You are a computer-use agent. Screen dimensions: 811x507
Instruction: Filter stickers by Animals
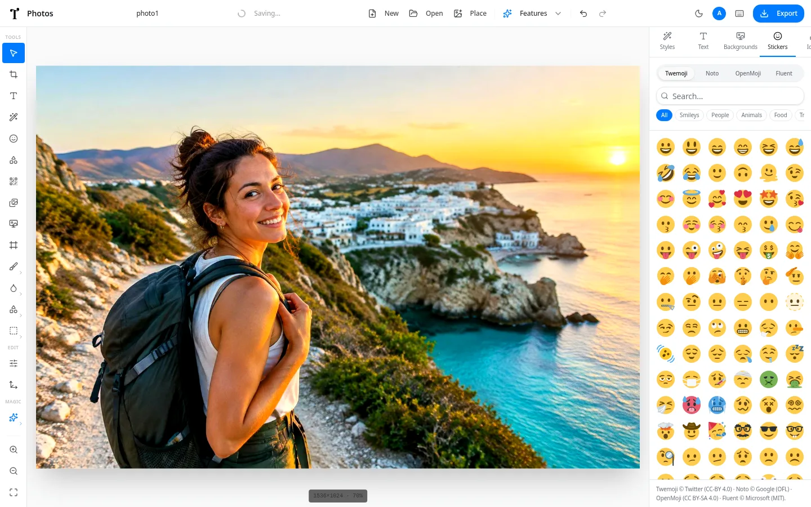click(751, 115)
